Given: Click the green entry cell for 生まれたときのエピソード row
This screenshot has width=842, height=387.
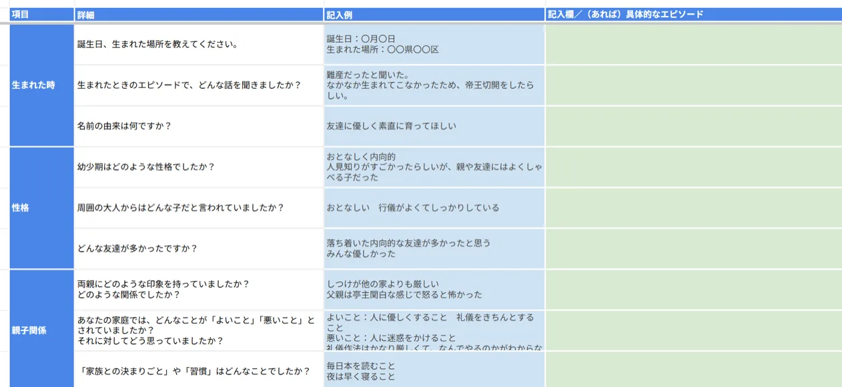Looking at the screenshot, I should 694,85.
